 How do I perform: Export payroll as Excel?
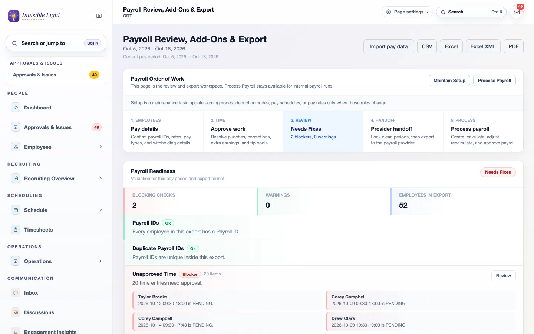tap(451, 46)
